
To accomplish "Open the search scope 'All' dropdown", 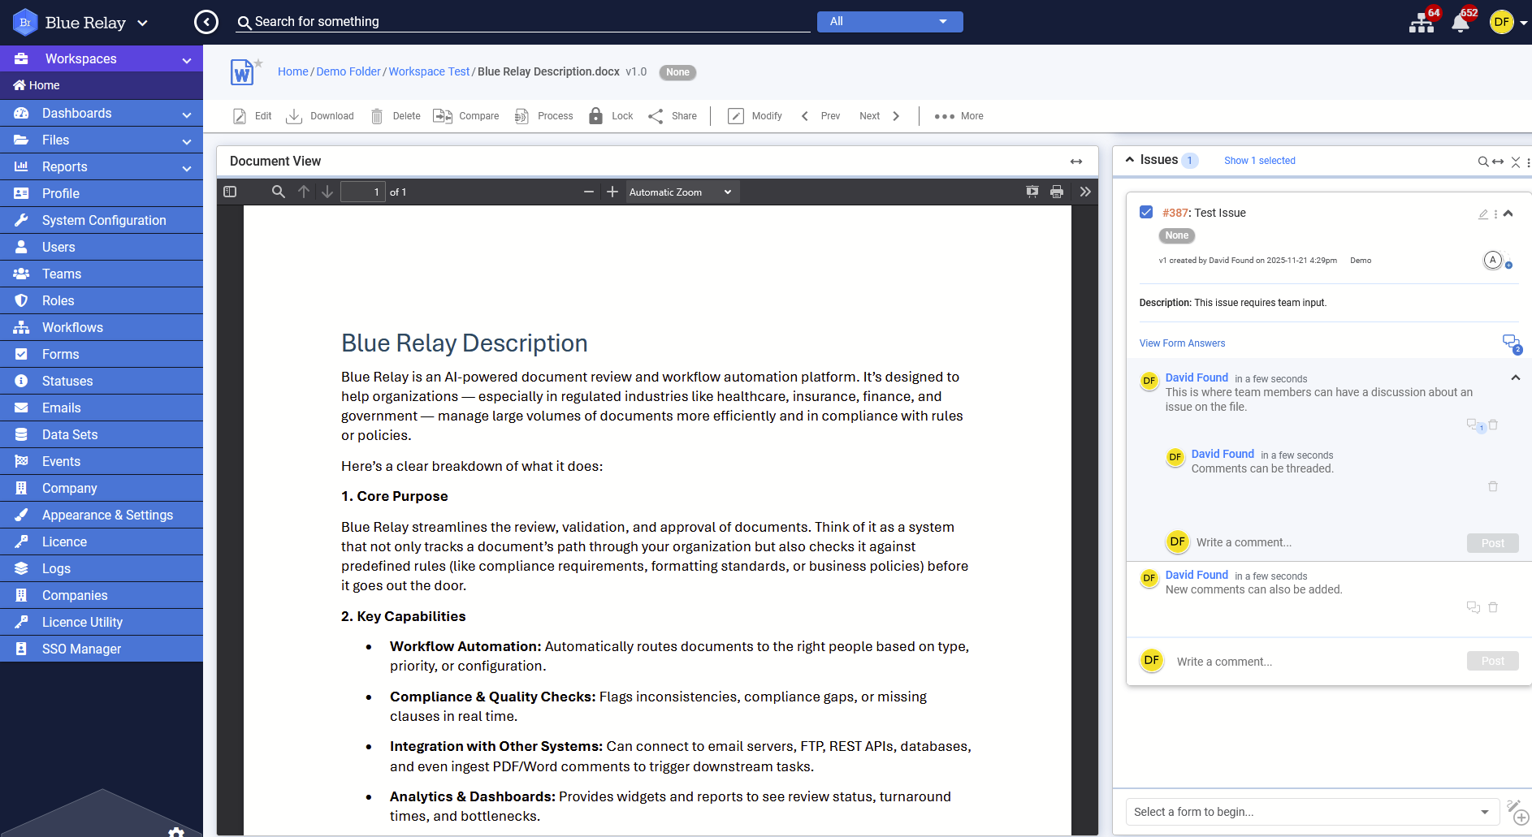I will tap(890, 22).
